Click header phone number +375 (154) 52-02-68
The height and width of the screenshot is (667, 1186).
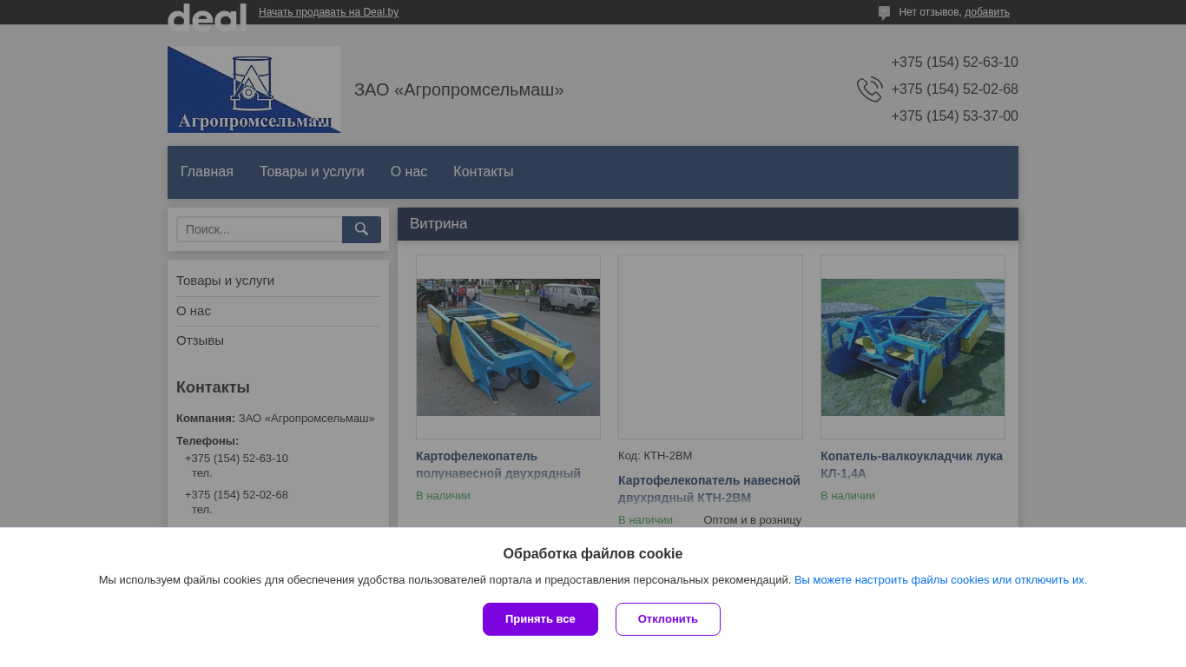954,89
